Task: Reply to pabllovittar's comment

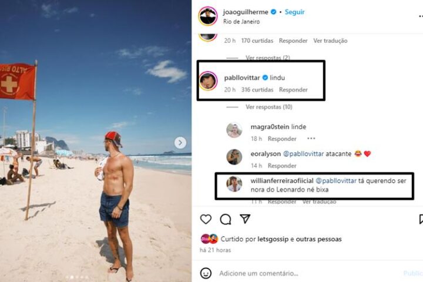Action: 293,90
